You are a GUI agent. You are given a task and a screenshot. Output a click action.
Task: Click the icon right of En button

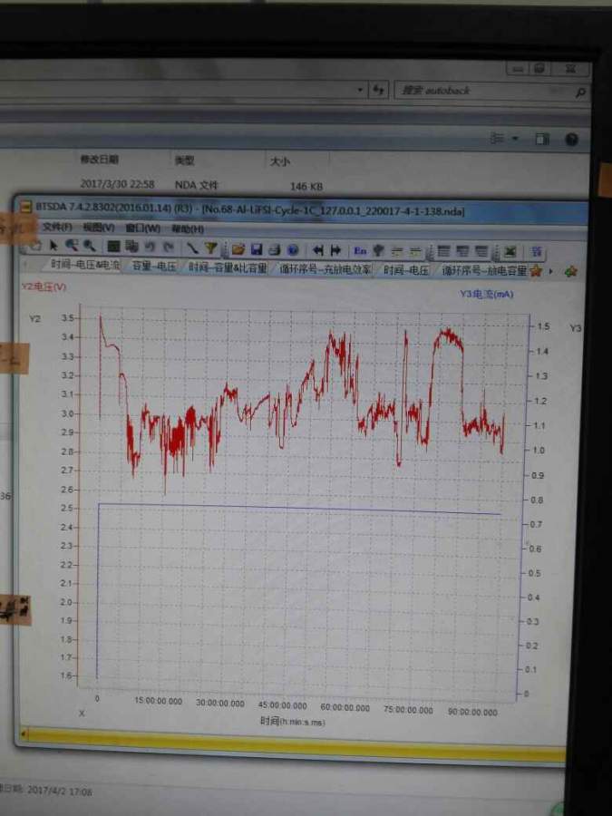[x=379, y=251]
